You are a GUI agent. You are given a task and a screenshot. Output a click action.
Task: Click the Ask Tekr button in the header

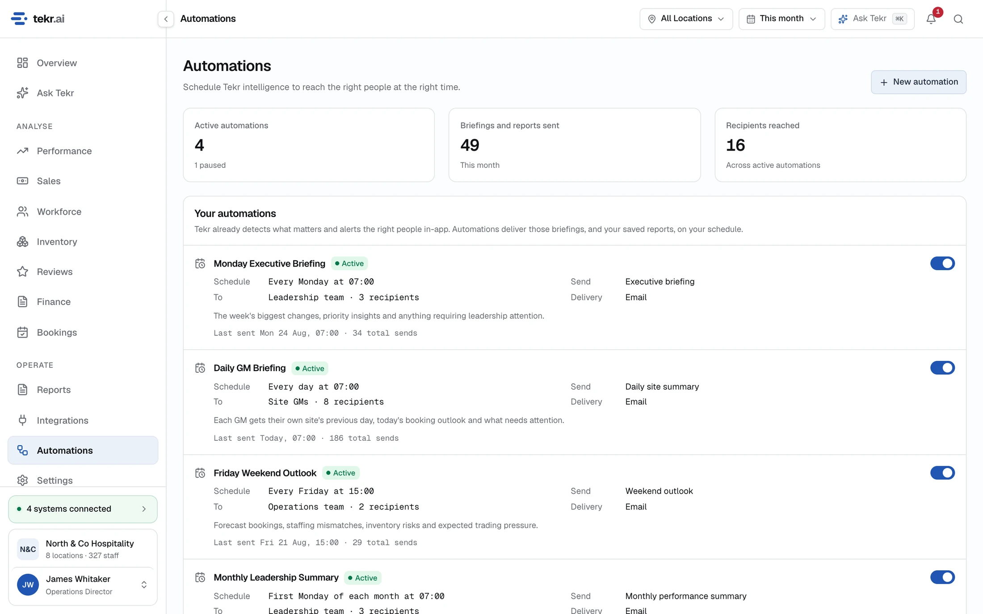click(872, 19)
